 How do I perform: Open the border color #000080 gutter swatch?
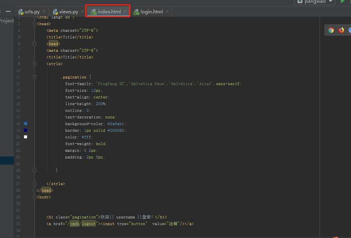pos(26,130)
